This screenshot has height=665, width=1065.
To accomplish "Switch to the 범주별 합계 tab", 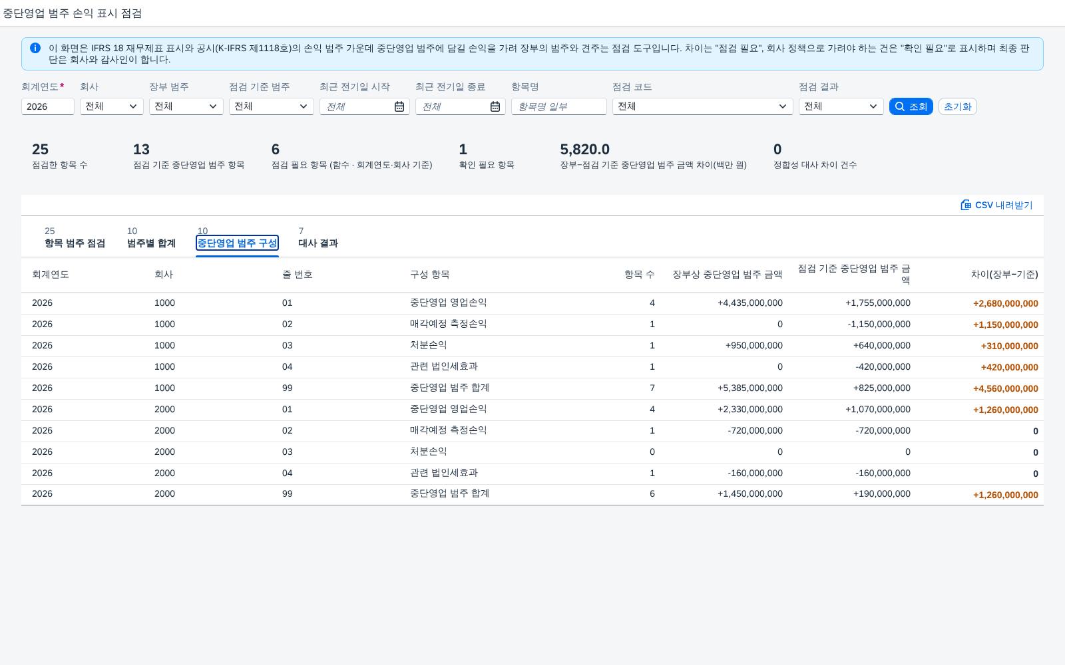I will pos(151,237).
